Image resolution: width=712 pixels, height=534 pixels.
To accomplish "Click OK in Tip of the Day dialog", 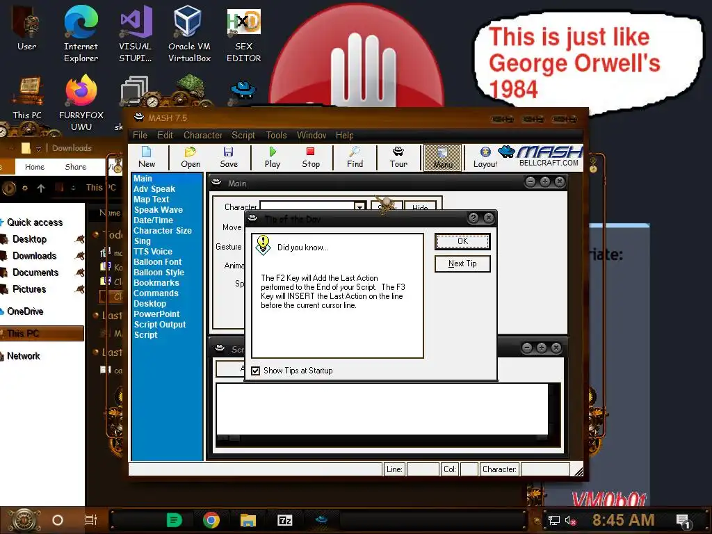I will click(x=462, y=241).
